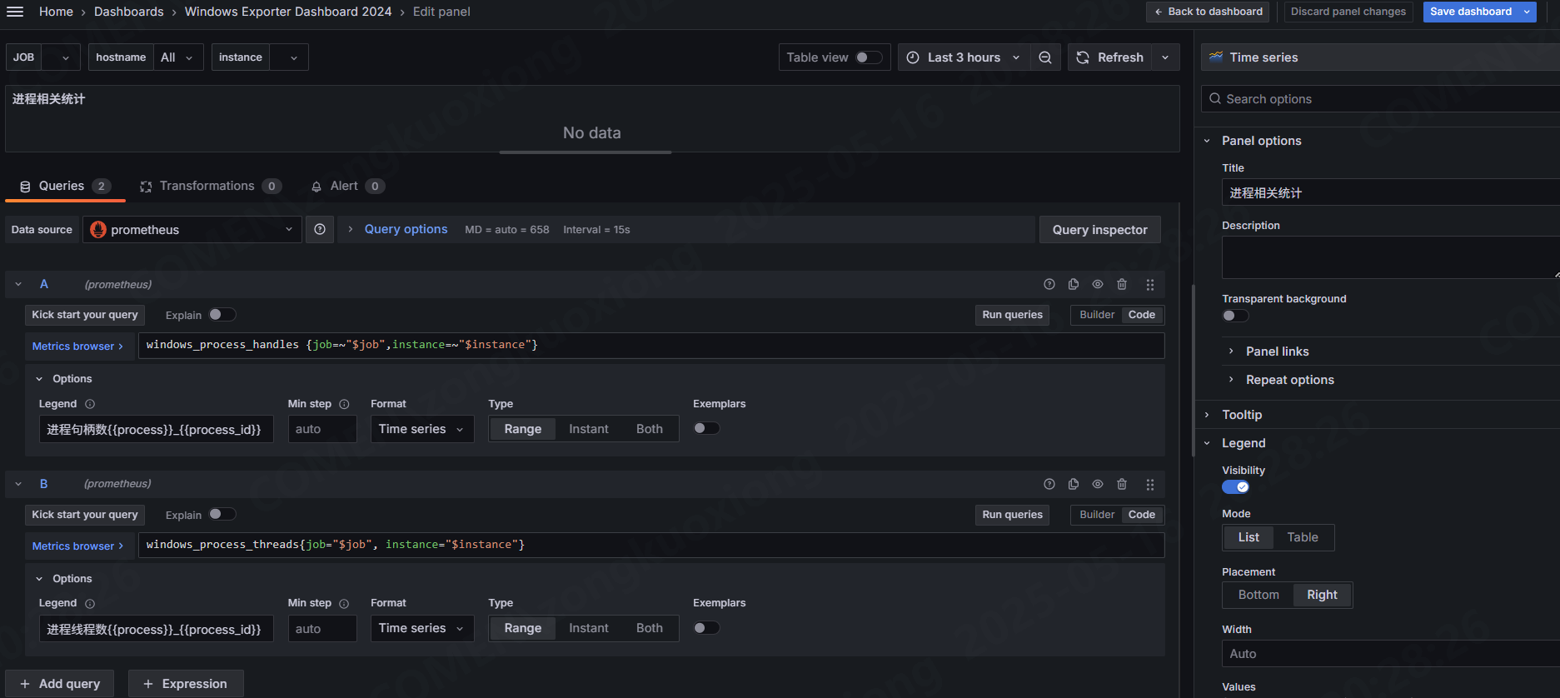Enable Explain for query B
The height and width of the screenshot is (698, 1560).
pos(222,514)
